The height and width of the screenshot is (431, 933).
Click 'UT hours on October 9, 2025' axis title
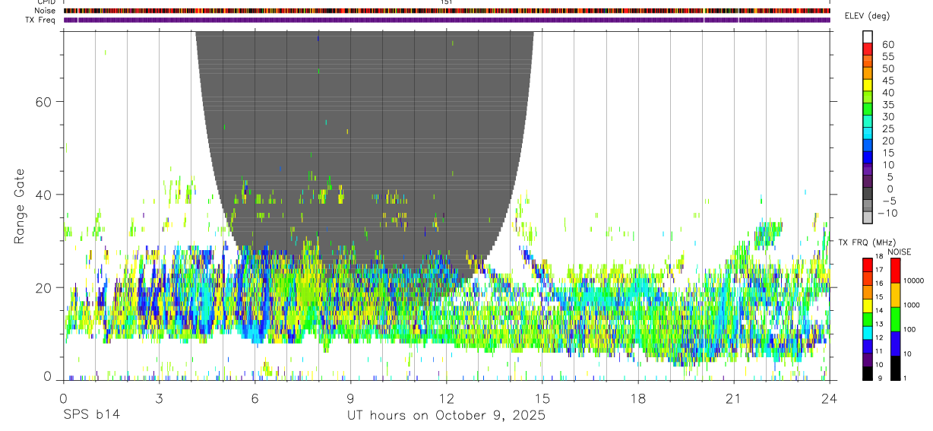pos(446,416)
